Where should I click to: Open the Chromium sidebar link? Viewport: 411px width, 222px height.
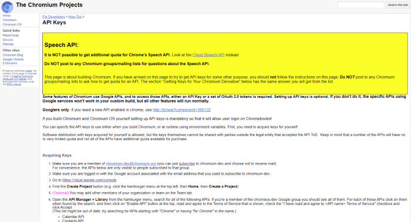click(9, 20)
